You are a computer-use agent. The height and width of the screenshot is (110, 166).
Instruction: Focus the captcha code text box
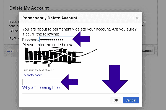41,82
